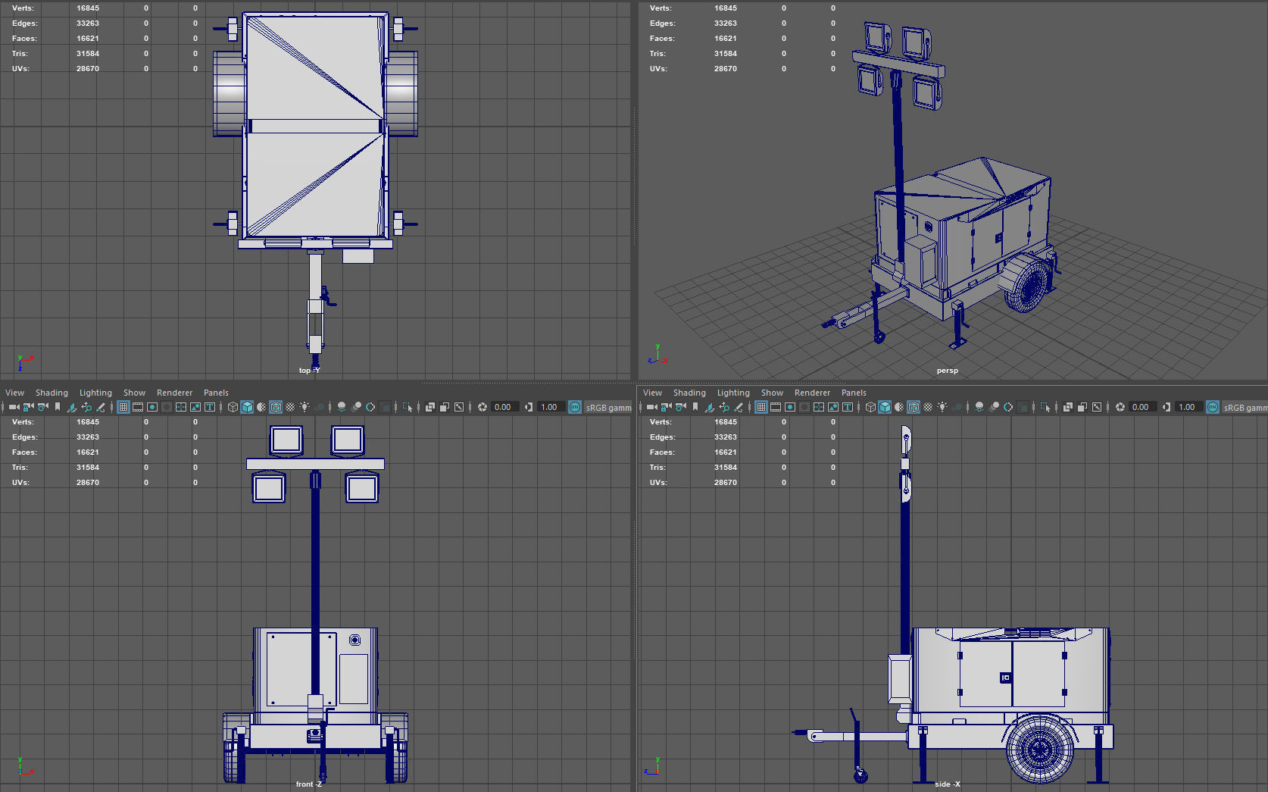Enable textured display in the front panel
Screen dimensions: 1268x792
pyautogui.click(x=290, y=407)
